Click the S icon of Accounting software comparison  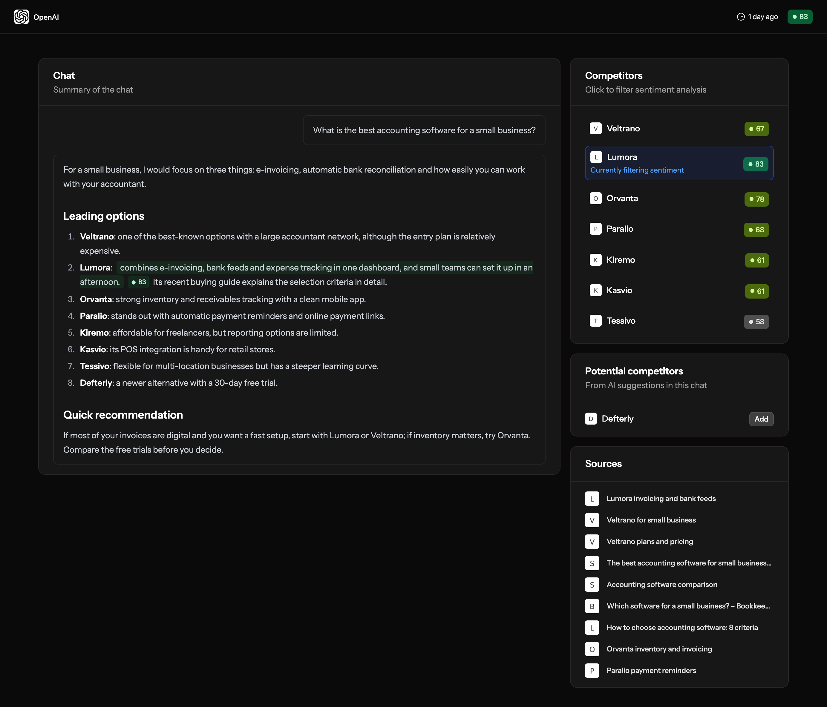[x=592, y=585]
